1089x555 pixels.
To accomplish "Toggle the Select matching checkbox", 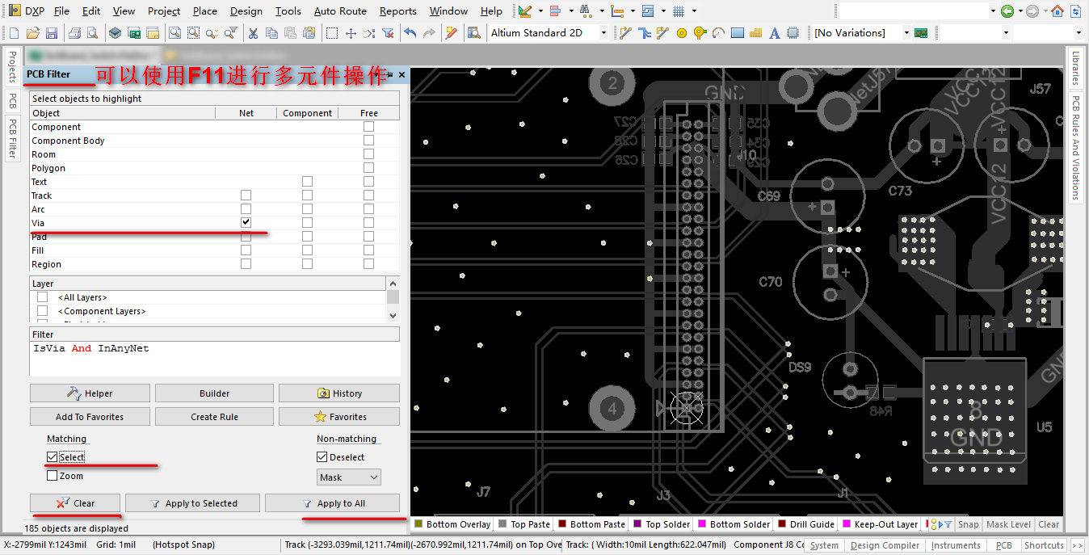I will (53, 457).
